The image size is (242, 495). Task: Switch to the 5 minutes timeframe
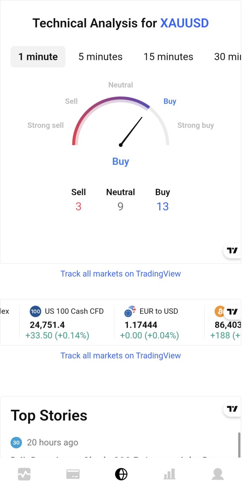click(x=100, y=57)
